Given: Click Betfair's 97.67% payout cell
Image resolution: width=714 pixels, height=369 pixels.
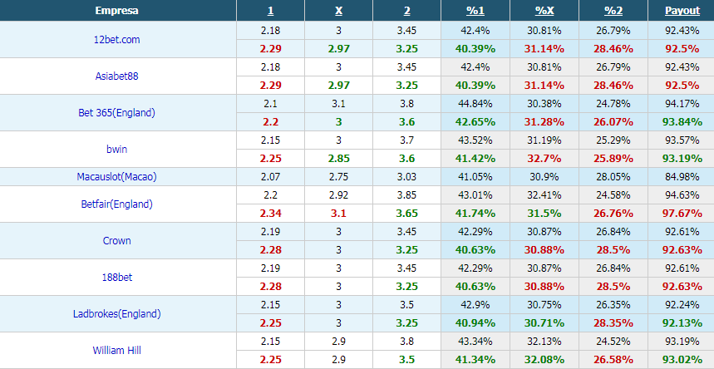Looking at the screenshot, I should [682, 214].
